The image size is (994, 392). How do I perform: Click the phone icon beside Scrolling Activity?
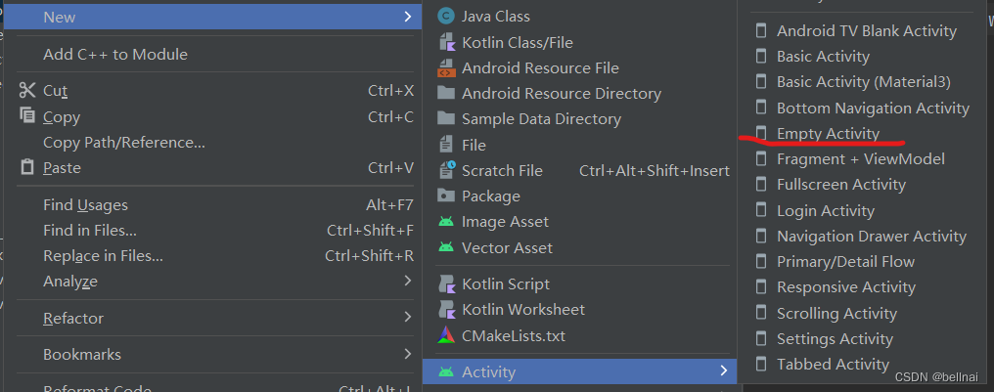[x=761, y=313]
